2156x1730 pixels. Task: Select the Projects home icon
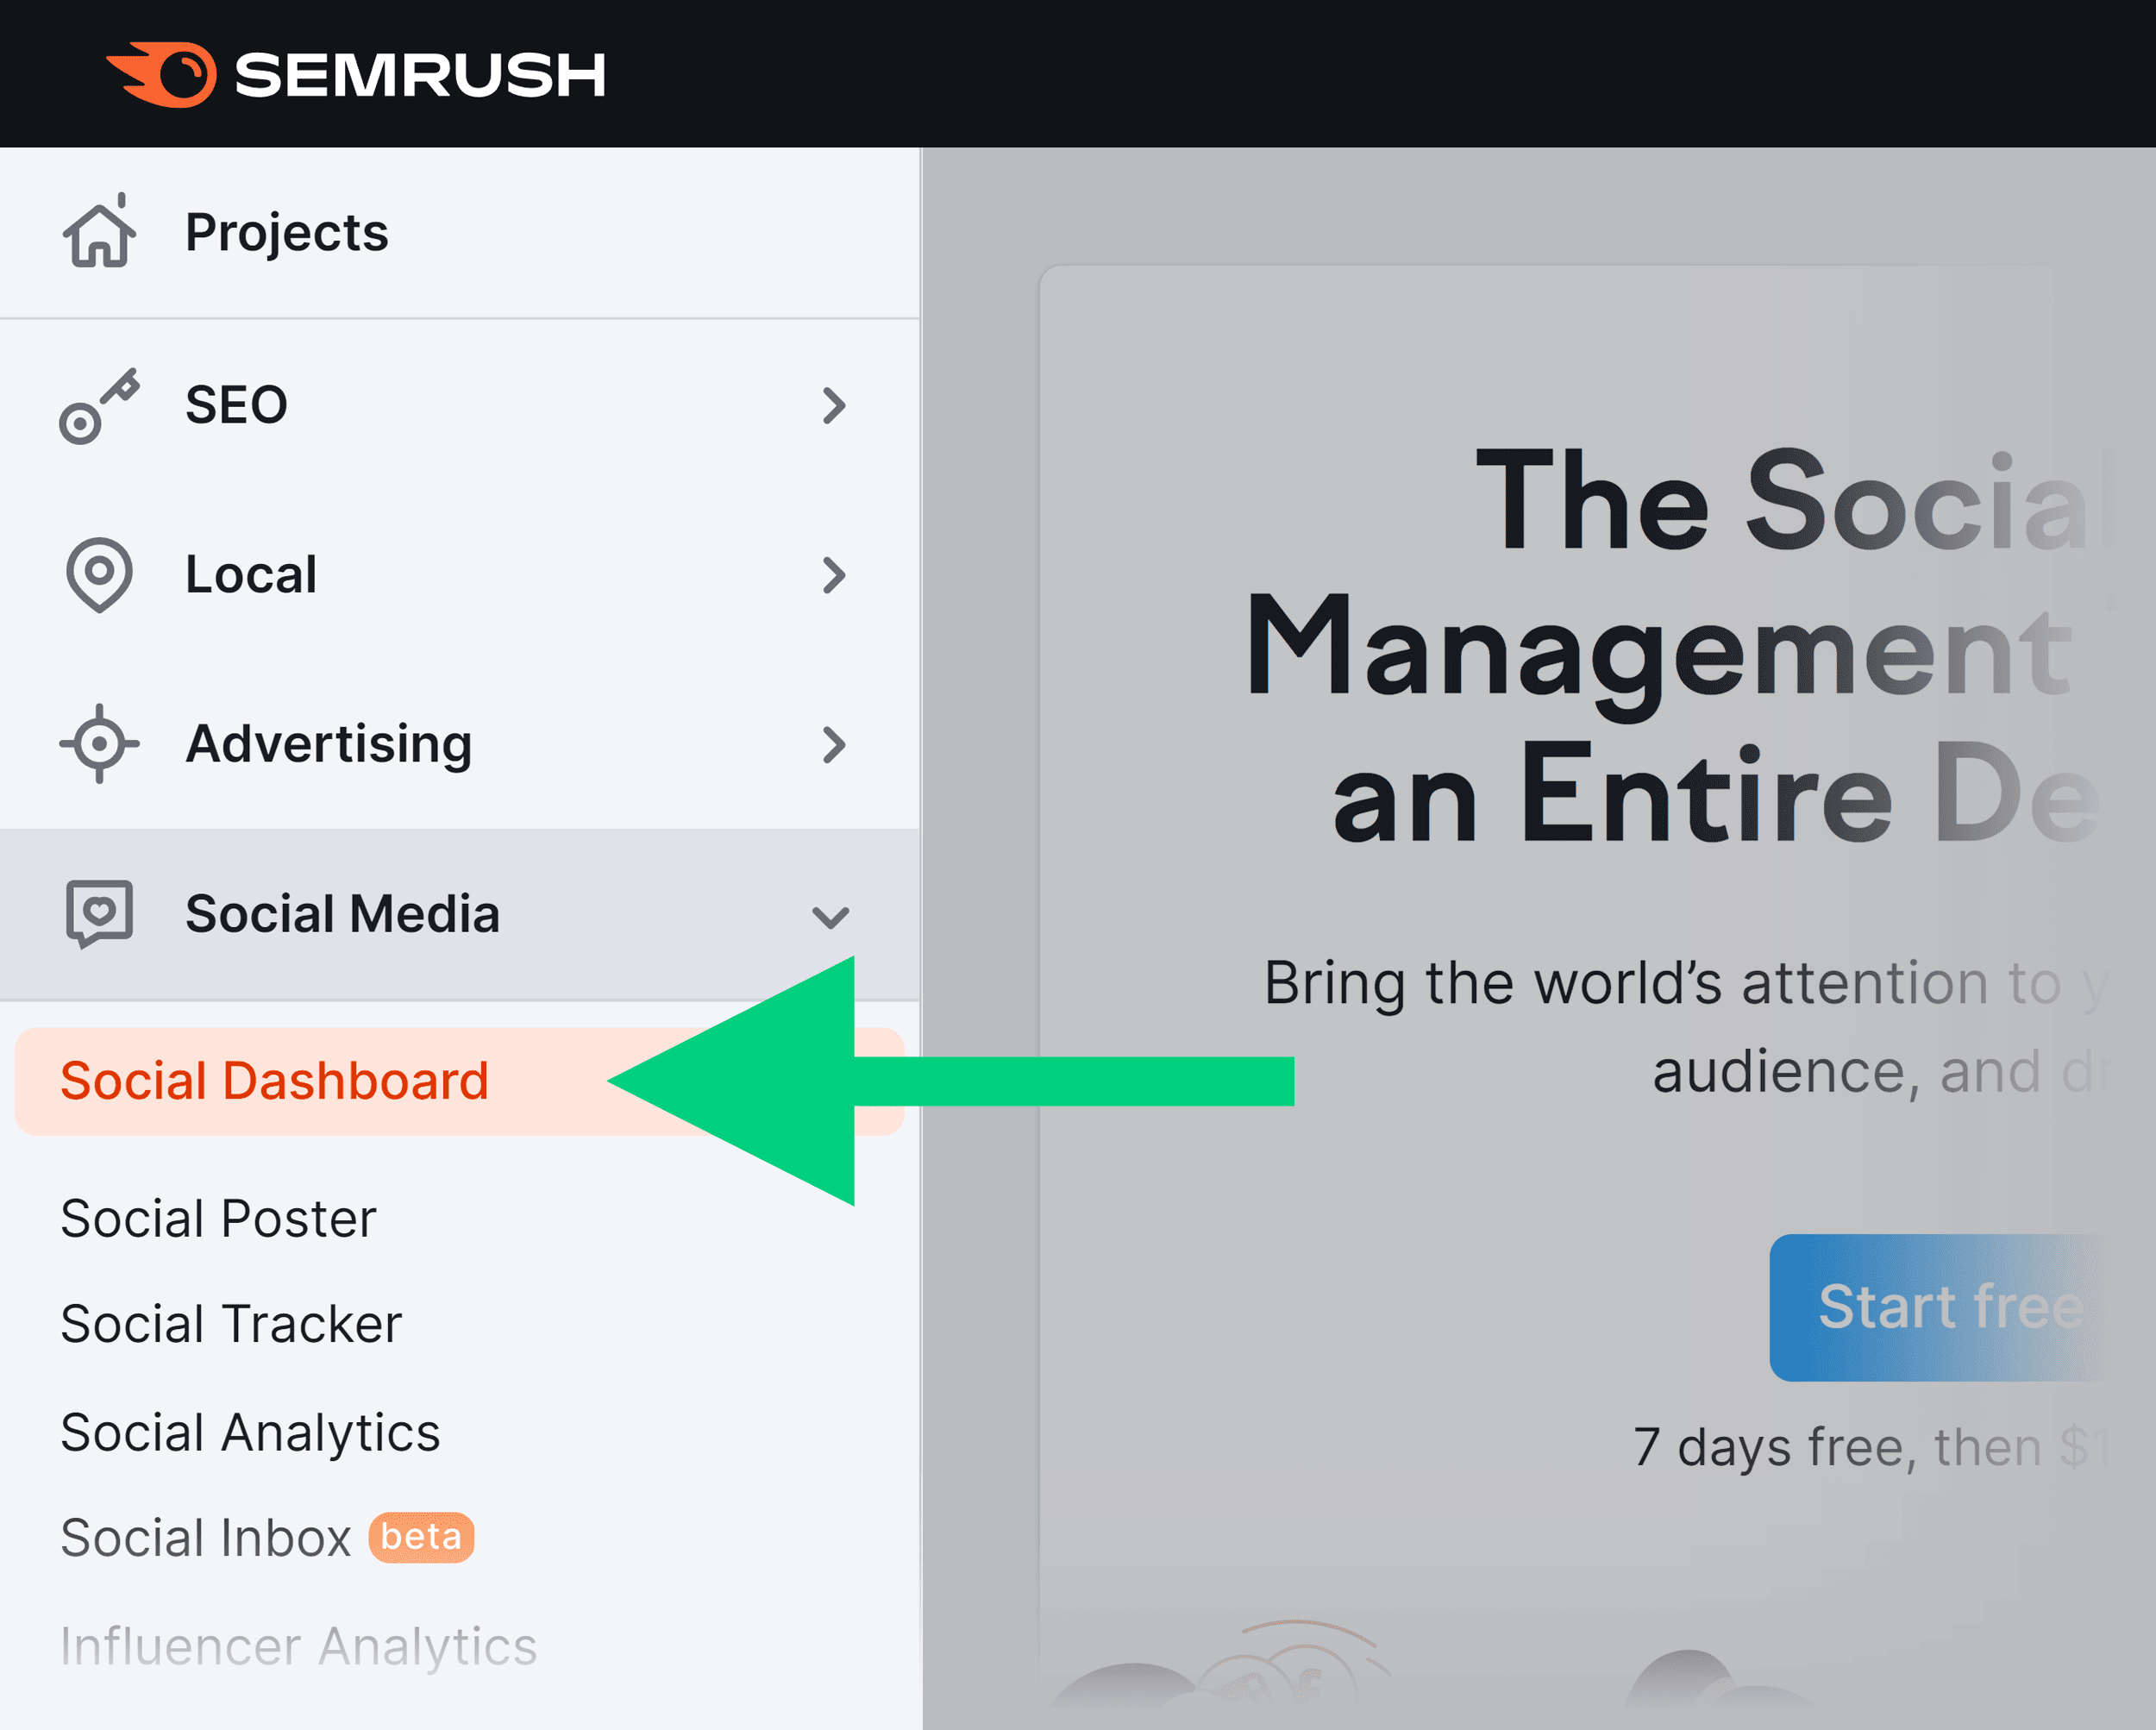point(98,232)
